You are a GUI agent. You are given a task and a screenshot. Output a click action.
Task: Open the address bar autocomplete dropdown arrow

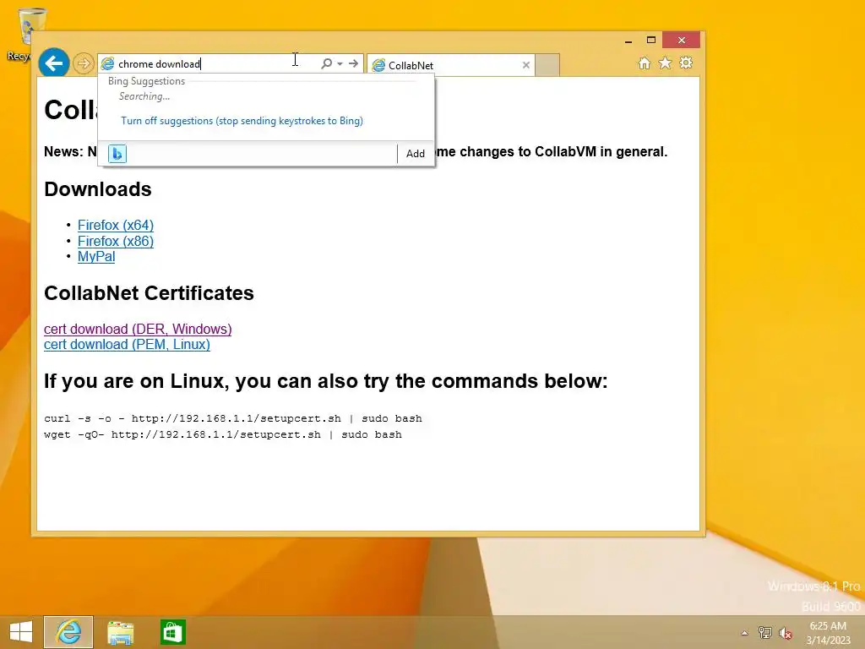[x=340, y=63]
